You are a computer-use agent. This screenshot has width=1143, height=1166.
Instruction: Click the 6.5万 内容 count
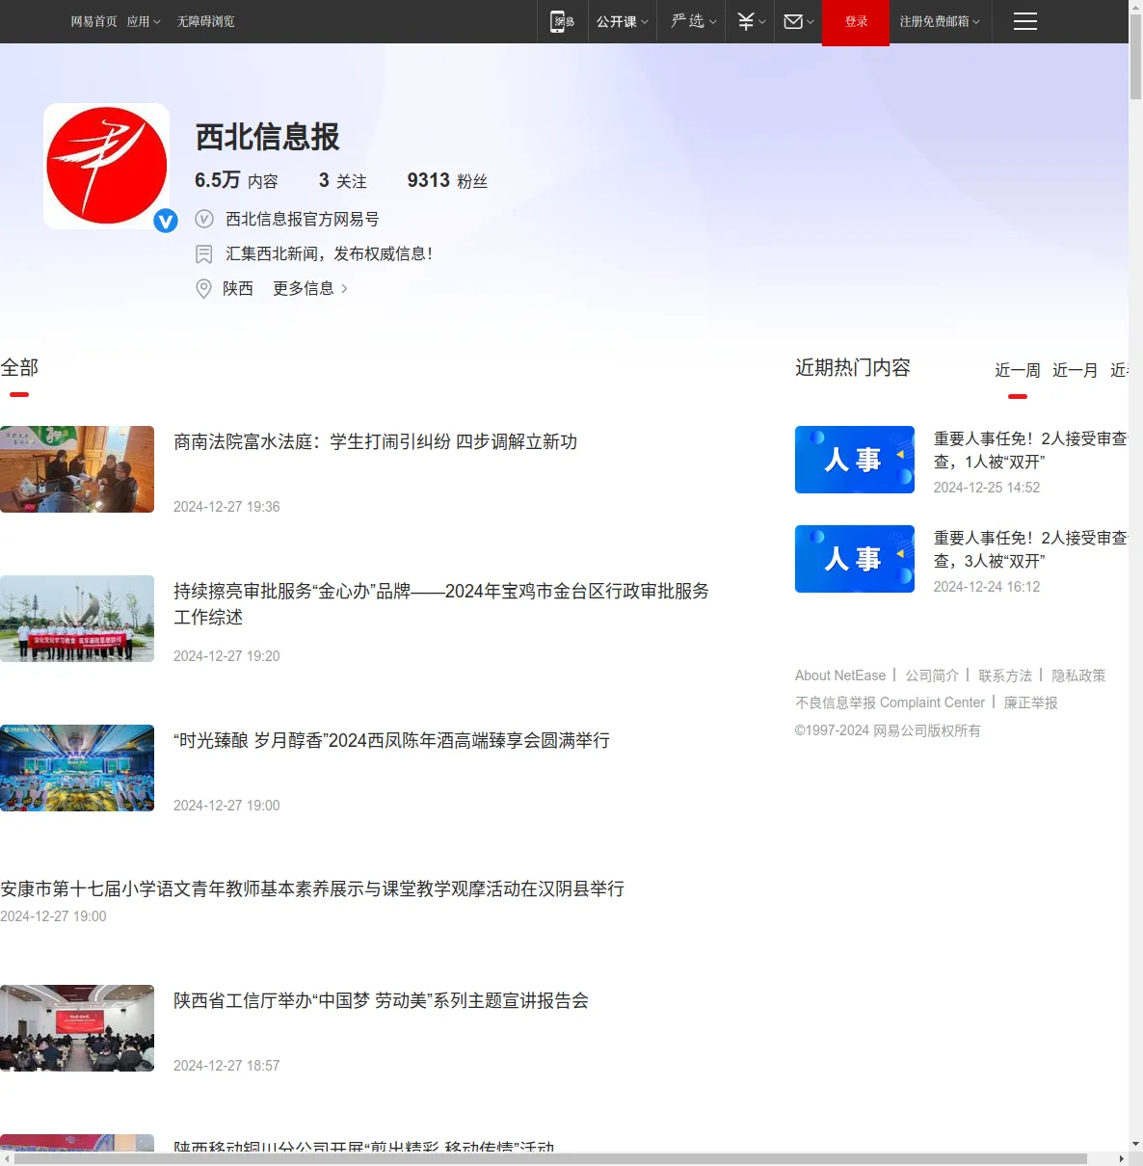[x=236, y=180]
